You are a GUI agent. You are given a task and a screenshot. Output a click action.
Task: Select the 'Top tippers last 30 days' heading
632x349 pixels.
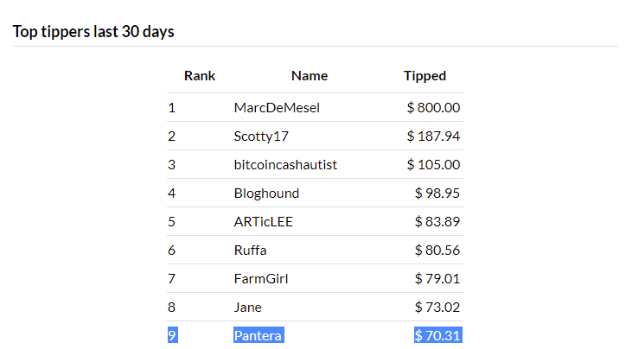(93, 31)
